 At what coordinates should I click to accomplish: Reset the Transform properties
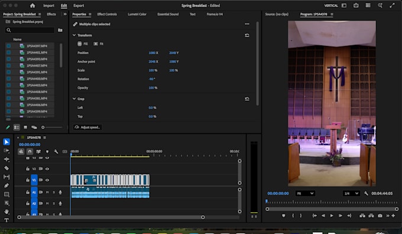point(247,35)
